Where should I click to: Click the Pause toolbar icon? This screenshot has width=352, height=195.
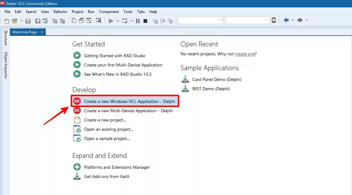(x=138, y=21)
